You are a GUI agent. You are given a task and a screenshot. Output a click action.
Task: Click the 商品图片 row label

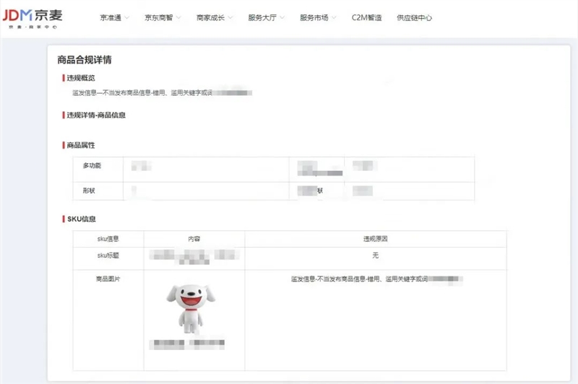108,279
